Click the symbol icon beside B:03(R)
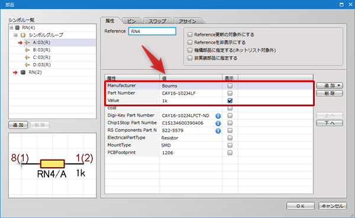 pyautogui.click(x=27, y=50)
